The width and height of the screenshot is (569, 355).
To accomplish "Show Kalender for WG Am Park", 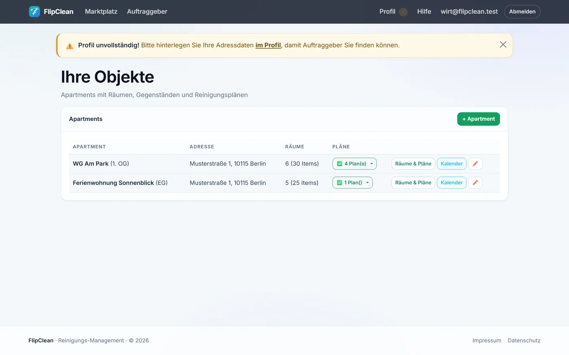I will (452, 164).
